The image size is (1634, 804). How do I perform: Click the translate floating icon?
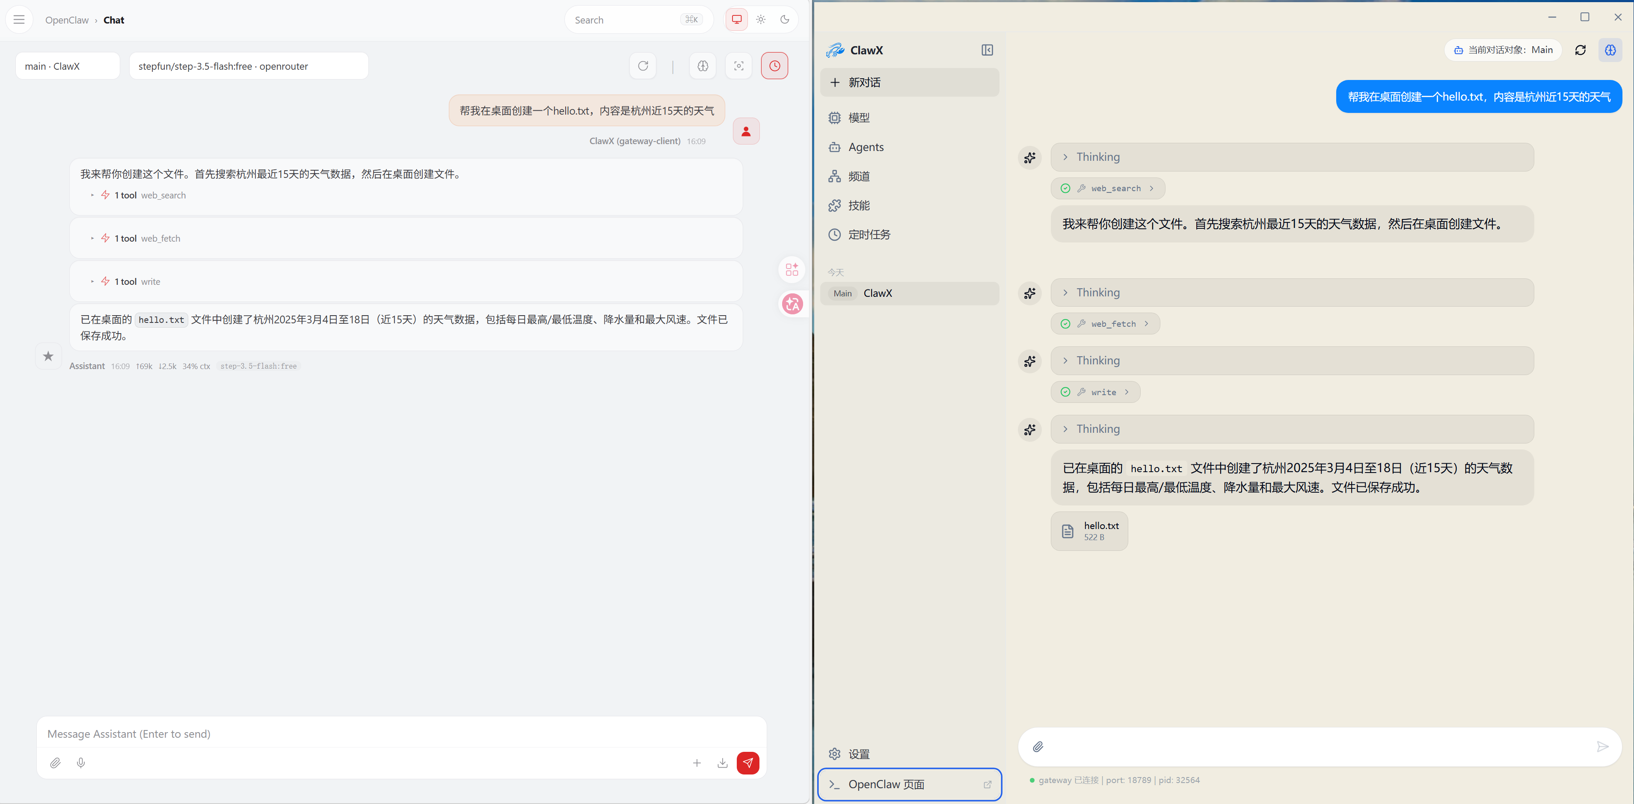792,304
